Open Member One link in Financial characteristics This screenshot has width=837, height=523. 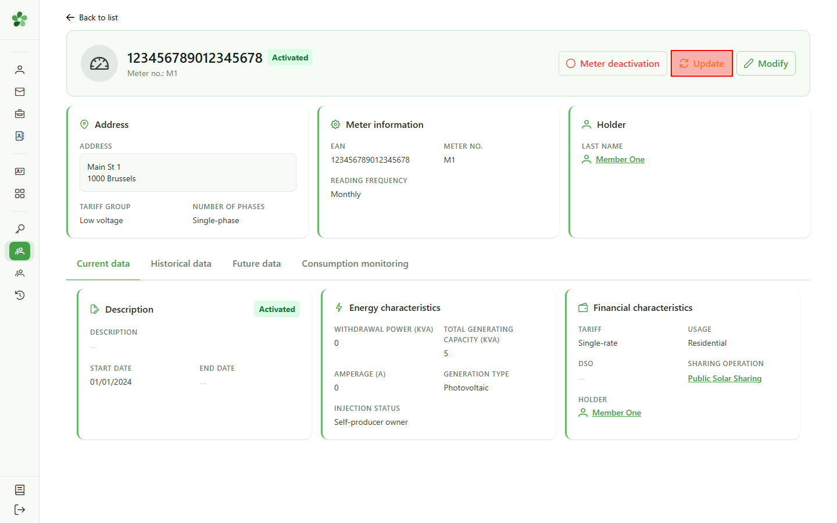coord(617,413)
